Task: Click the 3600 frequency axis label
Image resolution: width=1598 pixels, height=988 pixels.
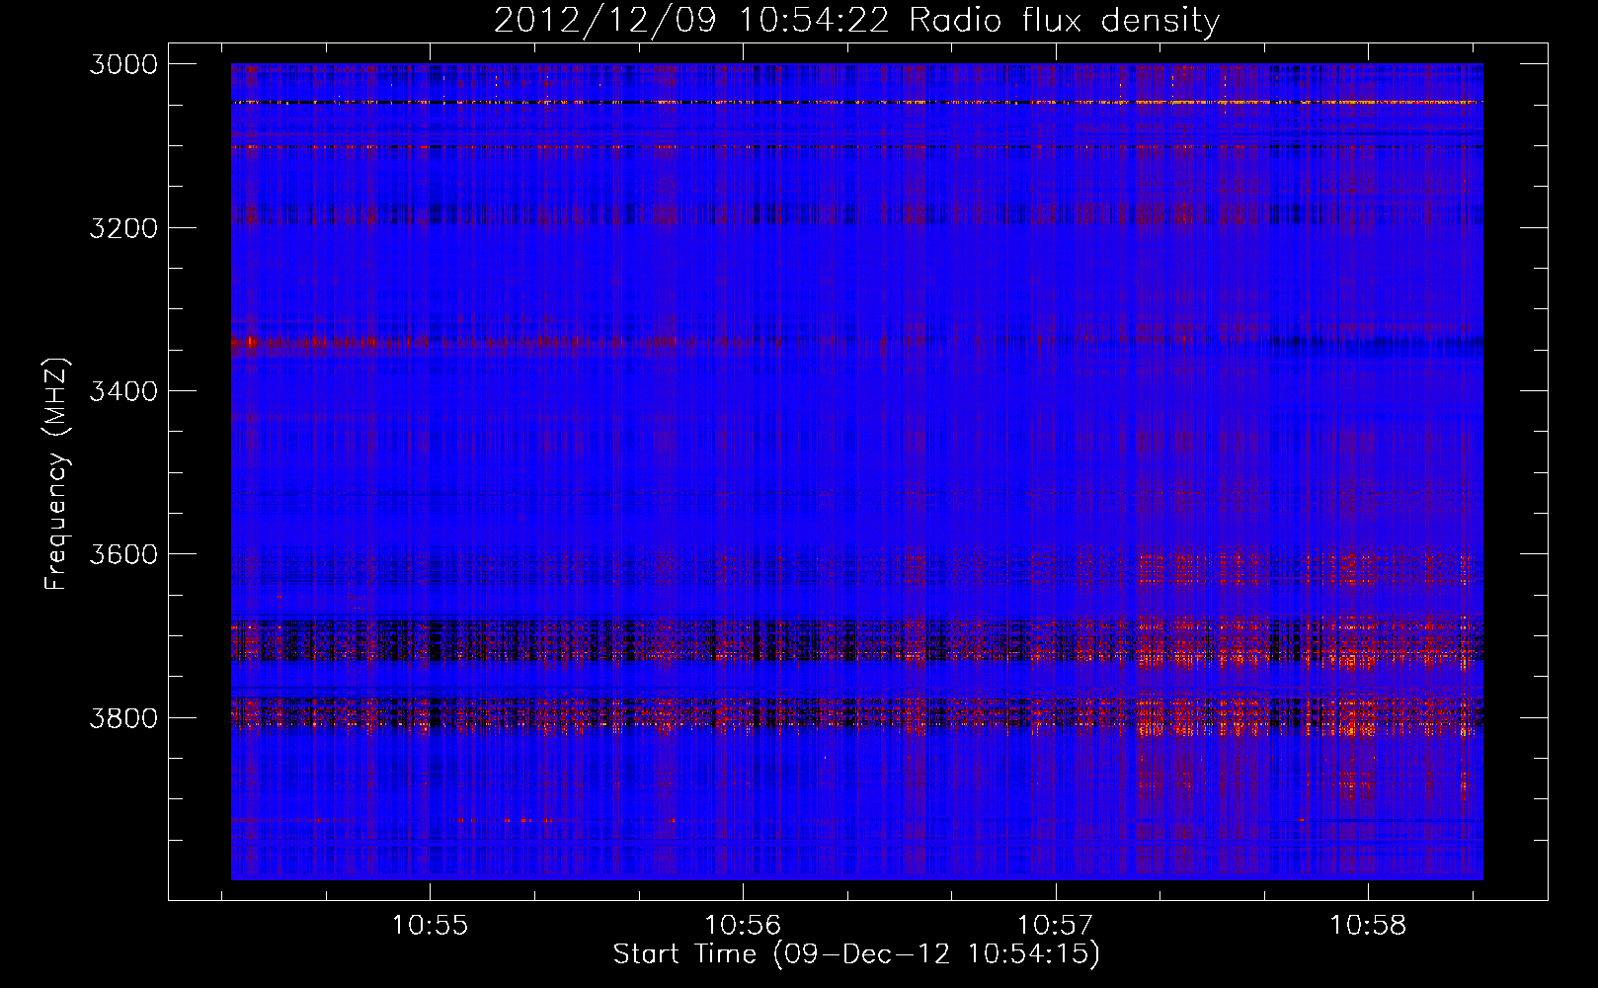Action: [123, 554]
